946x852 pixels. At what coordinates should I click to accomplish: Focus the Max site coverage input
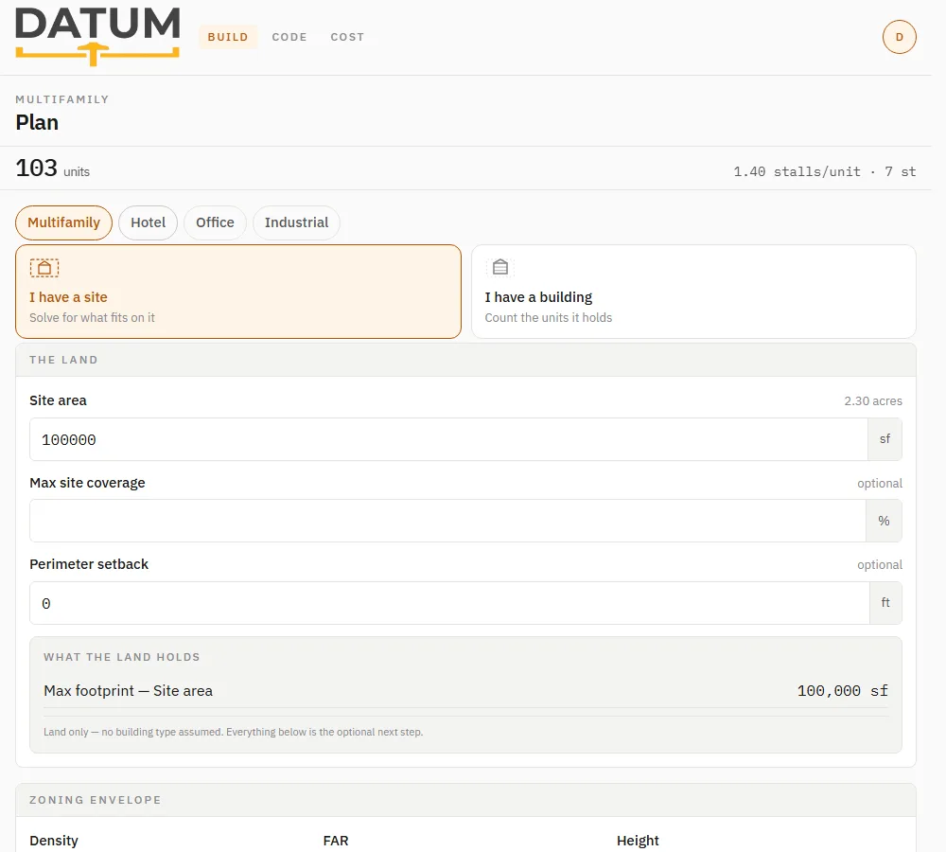[x=447, y=521]
